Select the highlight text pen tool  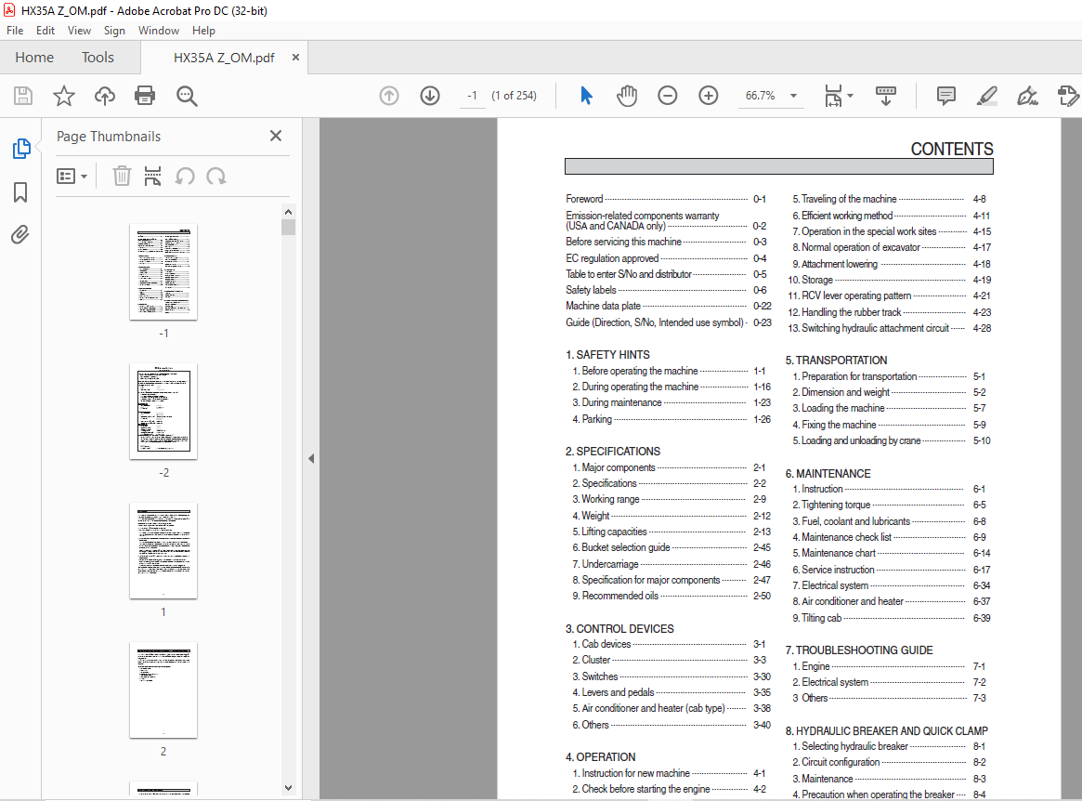(x=986, y=96)
